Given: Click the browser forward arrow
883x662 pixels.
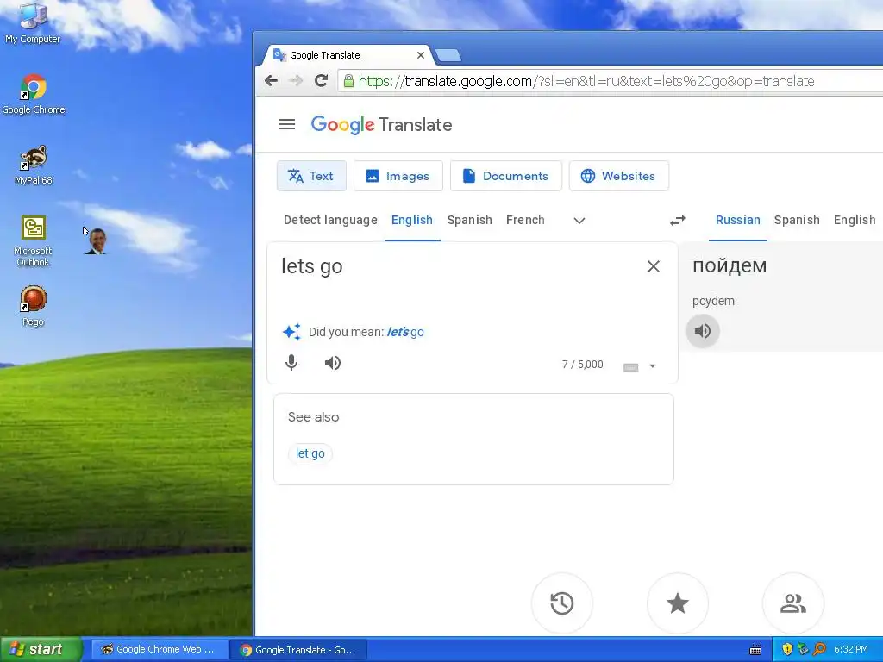Looking at the screenshot, I should pos(295,81).
